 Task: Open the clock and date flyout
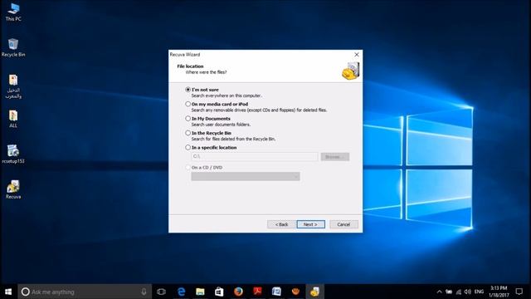499,292
